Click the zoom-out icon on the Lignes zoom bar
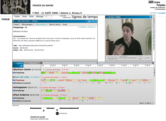Screen dimensions: 166x121 pos(25,63)
